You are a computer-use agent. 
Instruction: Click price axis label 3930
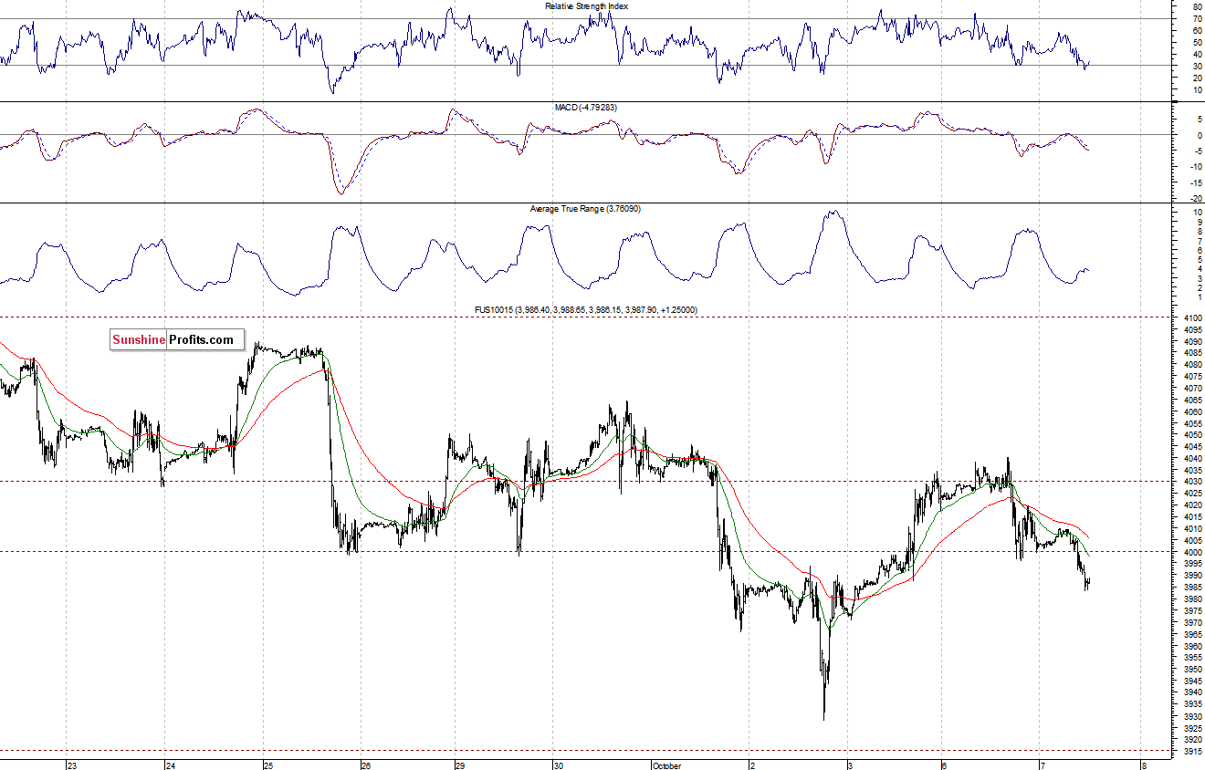point(1192,716)
